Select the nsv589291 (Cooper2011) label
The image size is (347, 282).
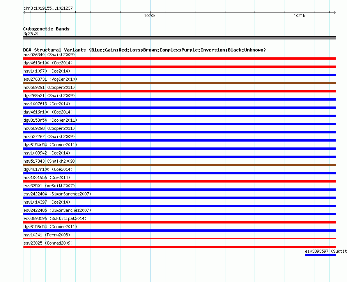pyautogui.click(x=49, y=87)
